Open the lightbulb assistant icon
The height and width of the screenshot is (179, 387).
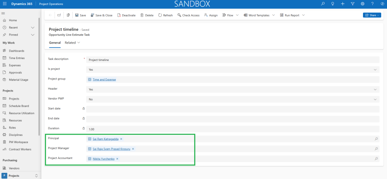point(333,4)
